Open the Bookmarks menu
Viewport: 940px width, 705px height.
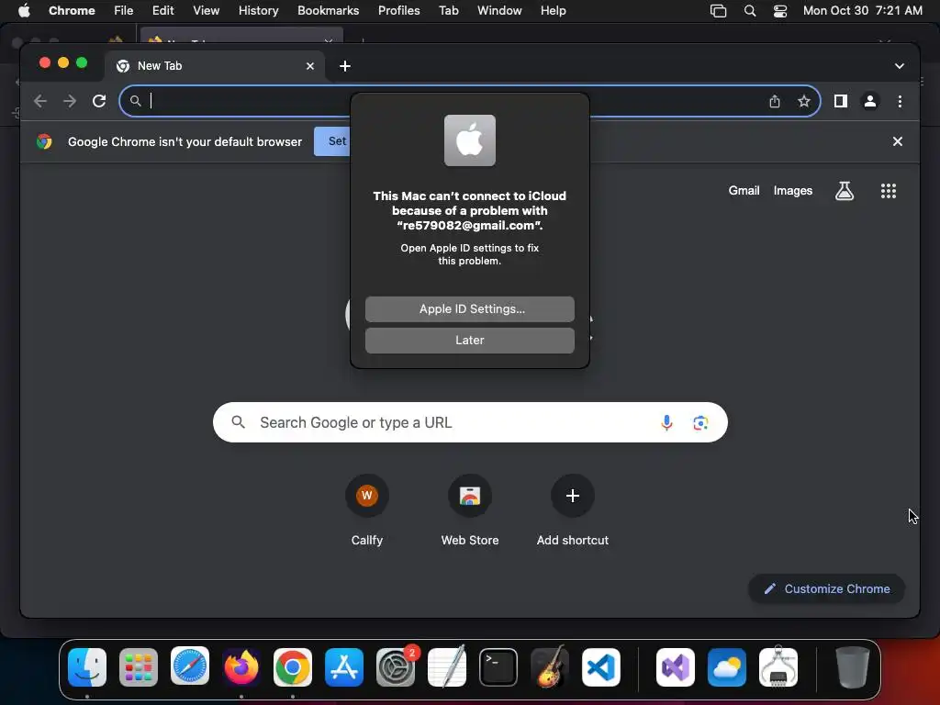pyautogui.click(x=328, y=11)
